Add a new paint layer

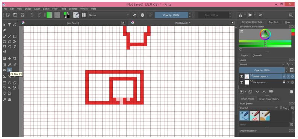[x=242, y=92]
